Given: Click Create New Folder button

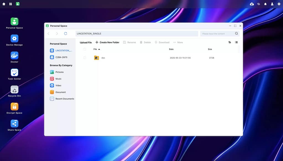Looking at the screenshot, I should click(107, 42).
